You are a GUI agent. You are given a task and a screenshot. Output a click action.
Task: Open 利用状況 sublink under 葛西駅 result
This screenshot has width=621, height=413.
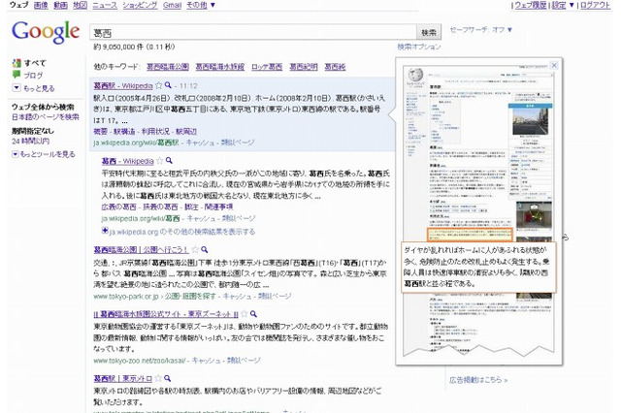pos(155,131)
